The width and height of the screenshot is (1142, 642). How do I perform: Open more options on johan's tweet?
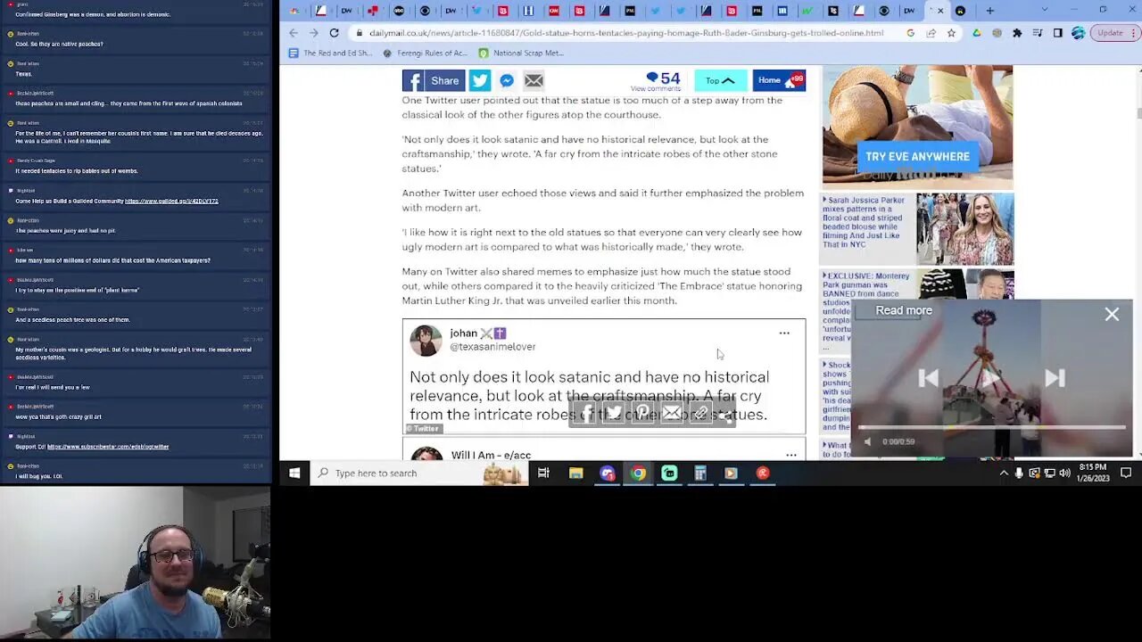click(784, 333)
